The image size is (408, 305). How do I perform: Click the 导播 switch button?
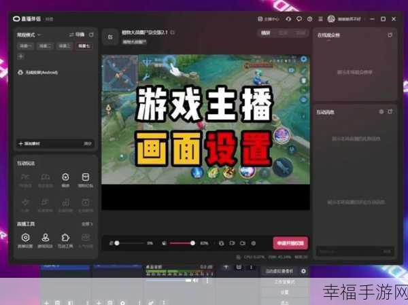[77, 35]
